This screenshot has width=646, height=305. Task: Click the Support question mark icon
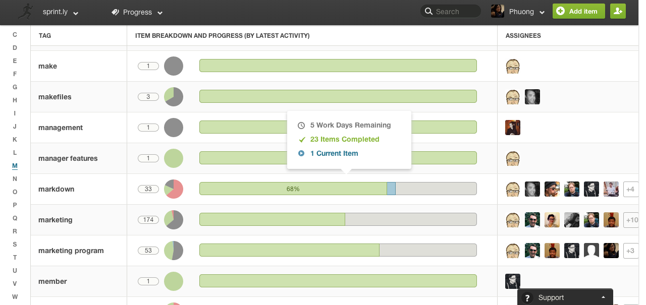[527, 298]
